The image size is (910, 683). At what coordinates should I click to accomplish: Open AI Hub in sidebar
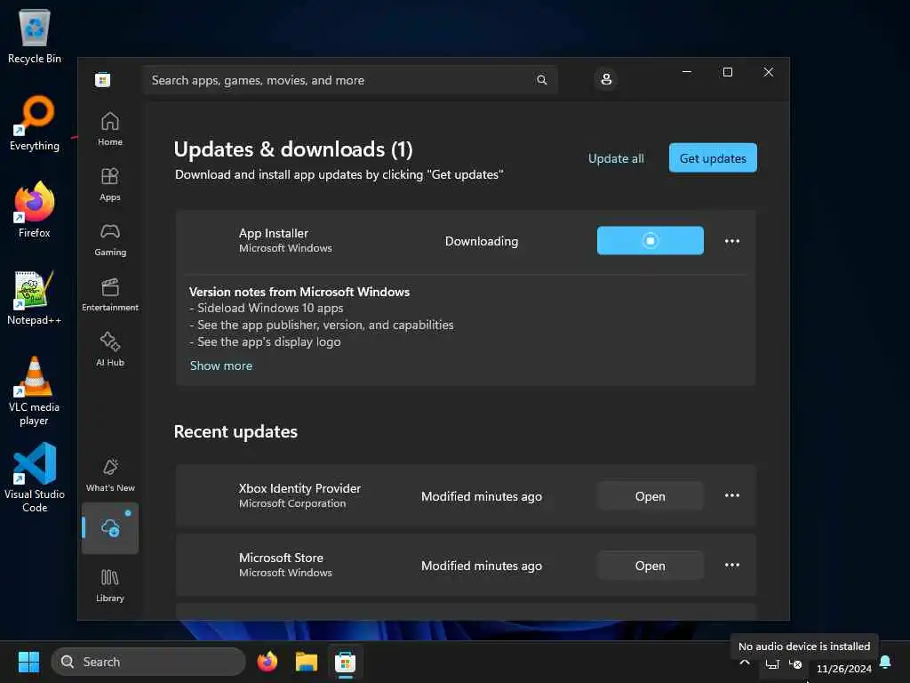tap(109, 349)
